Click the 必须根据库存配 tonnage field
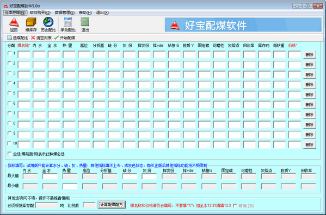 click(x=47, y=205)
